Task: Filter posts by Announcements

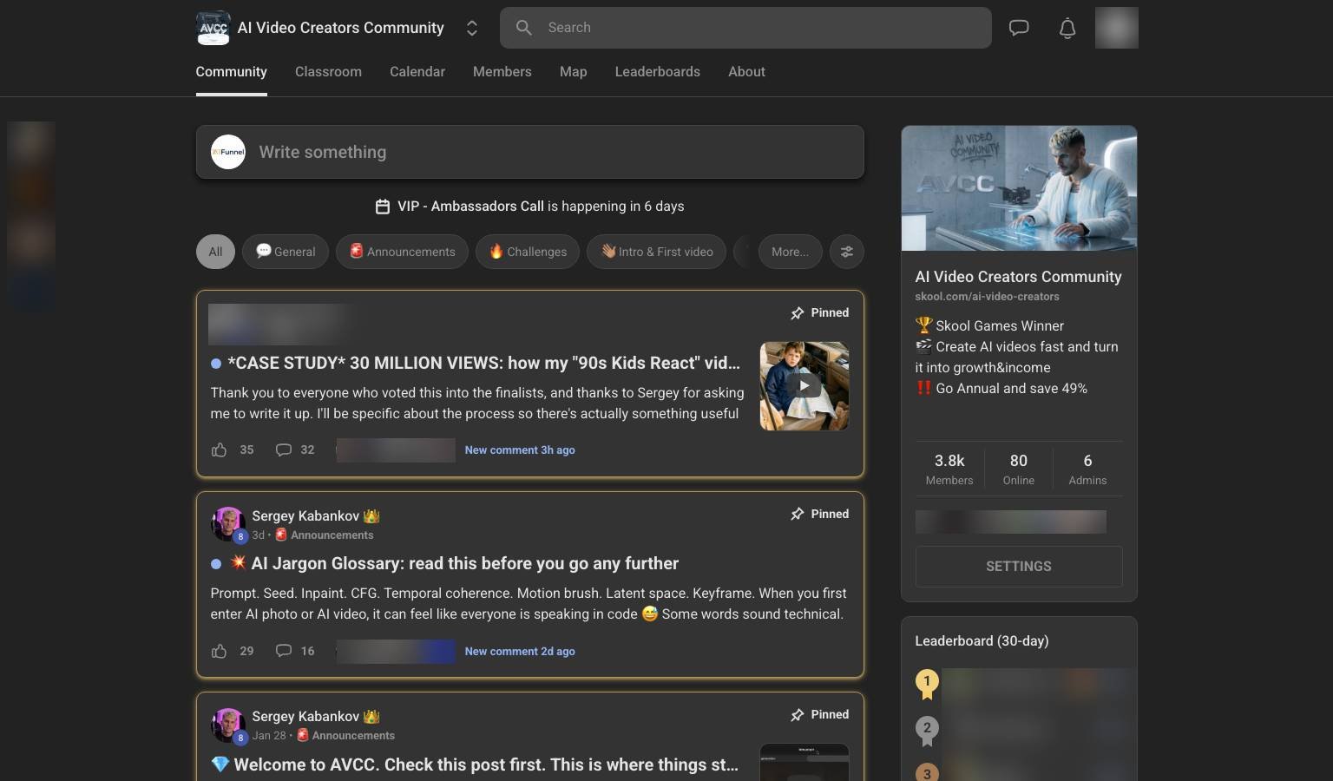Action: tap(402, 252)
